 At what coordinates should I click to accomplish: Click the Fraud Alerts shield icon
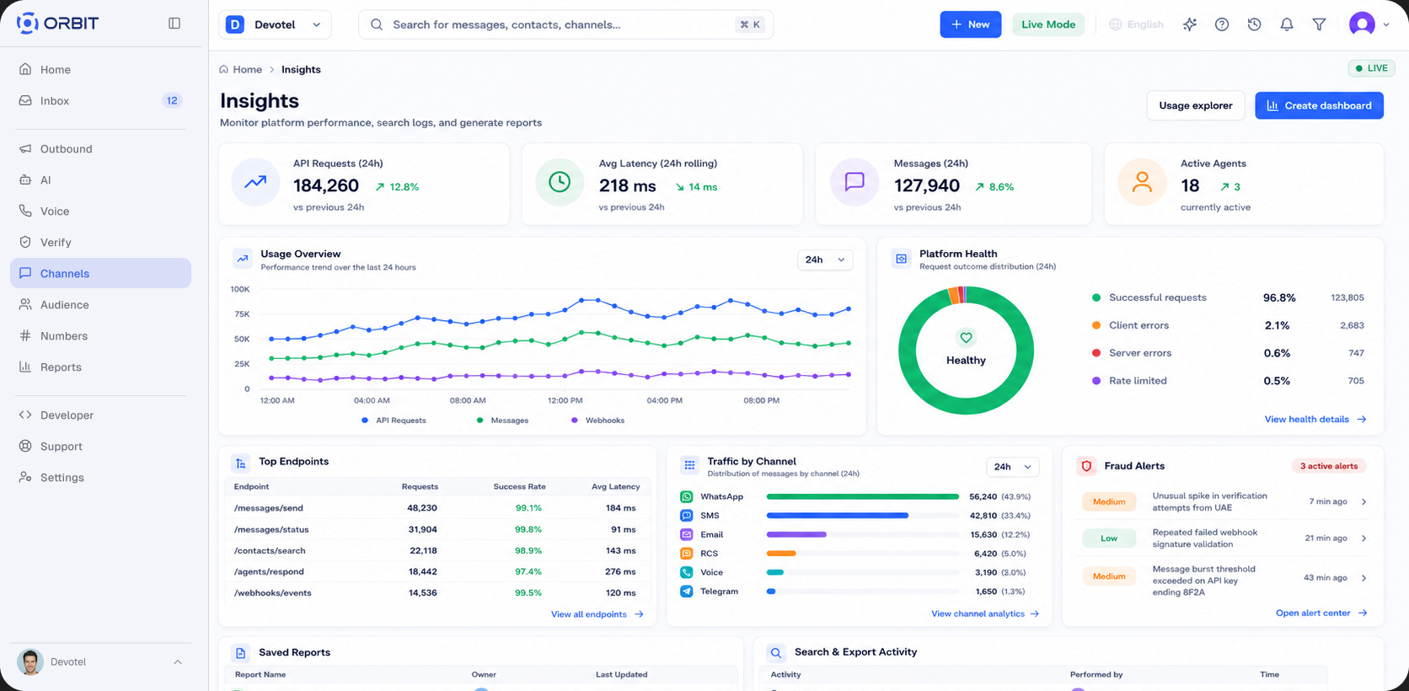pos(1087,466)
